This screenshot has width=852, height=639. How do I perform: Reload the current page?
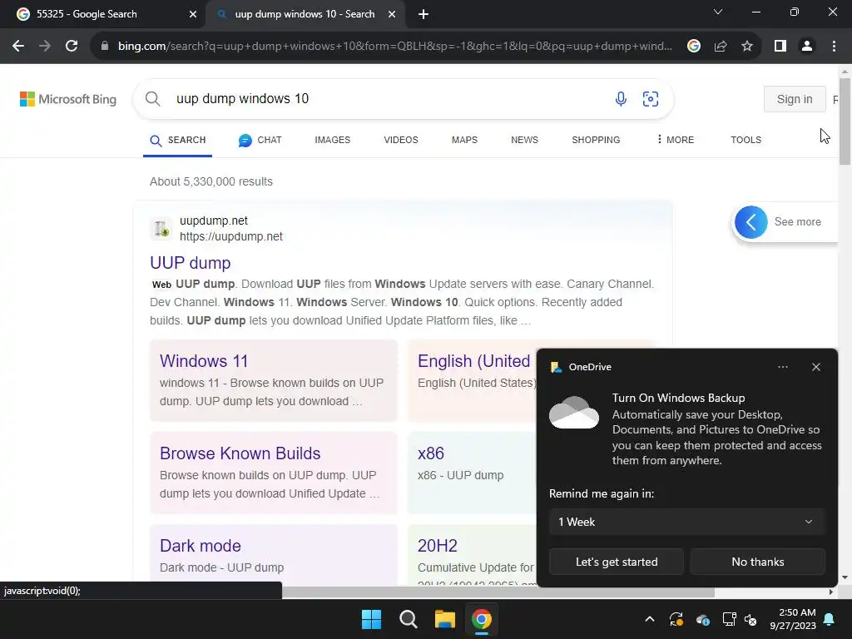click(x=72, y=47)
